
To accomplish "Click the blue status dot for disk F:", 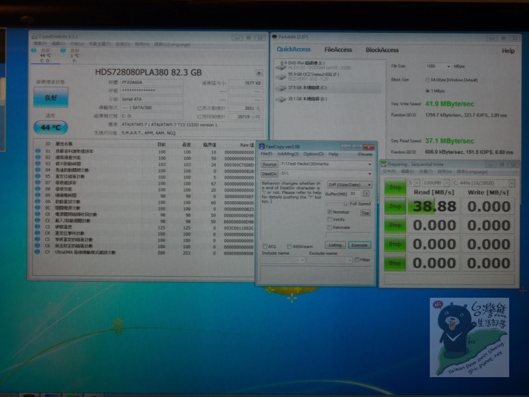I will pos(63,51).
